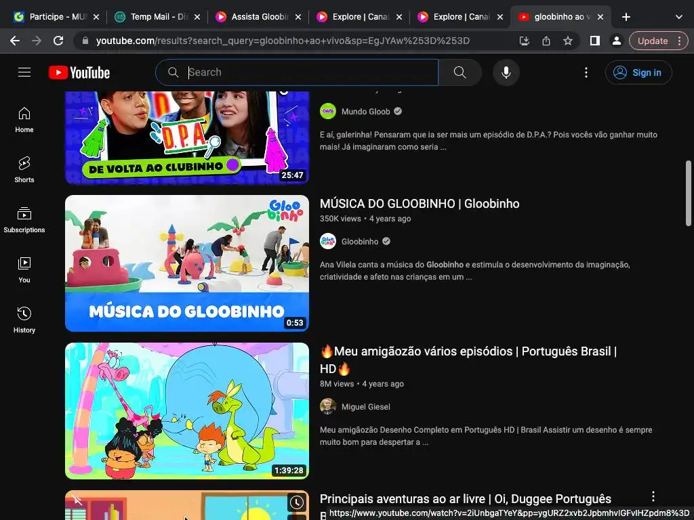Open Principais aventuras ao ar livre title
694x520 pixels.
tap(466, 499)
